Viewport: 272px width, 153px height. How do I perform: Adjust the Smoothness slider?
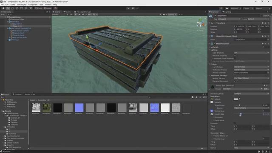click(x=248, y=105)
